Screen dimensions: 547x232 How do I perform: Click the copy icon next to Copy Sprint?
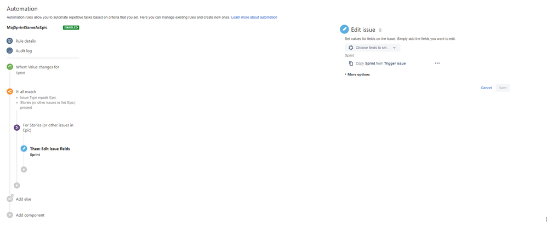coord(351,63)
